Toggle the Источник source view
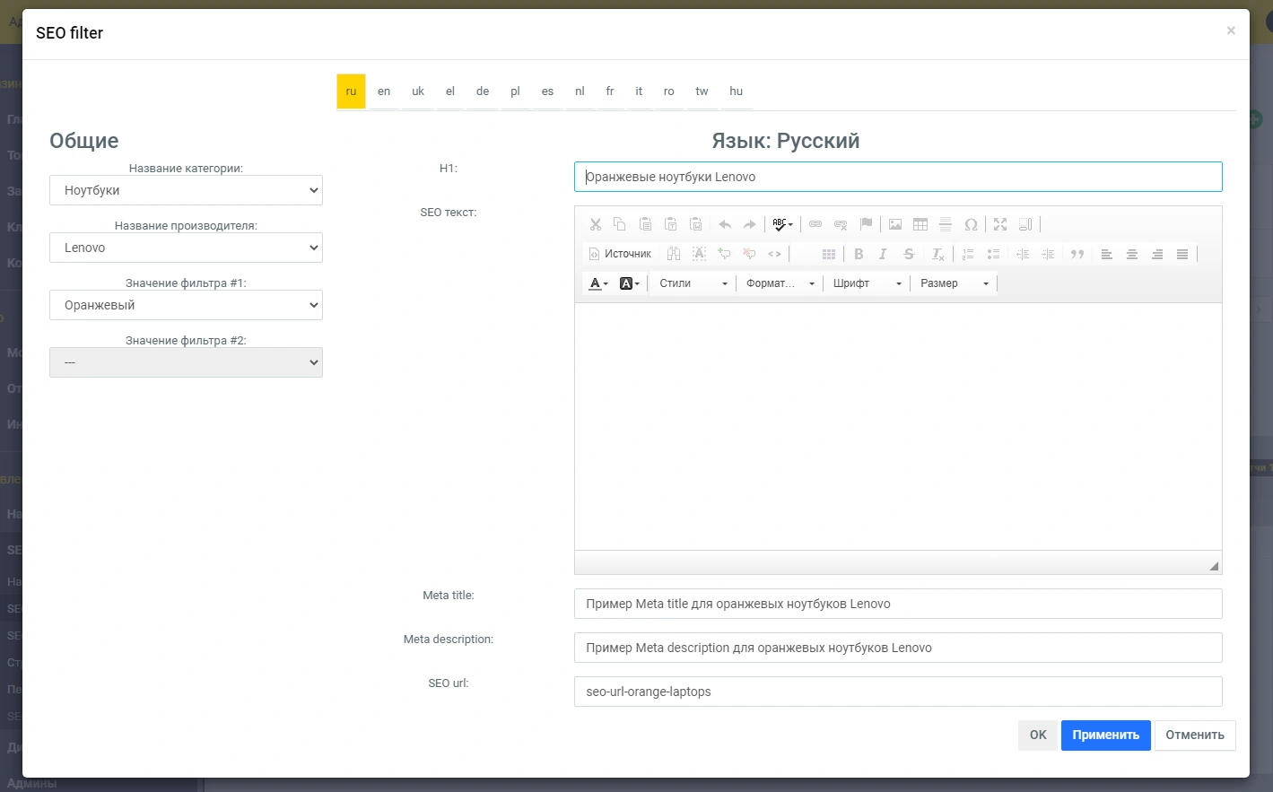Image resolution: width=1273 pixels, height=792 pixels. point(620,254)
